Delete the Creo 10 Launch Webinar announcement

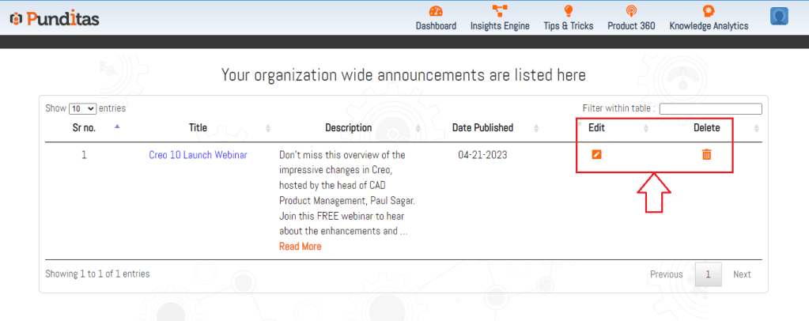[706, 154]
